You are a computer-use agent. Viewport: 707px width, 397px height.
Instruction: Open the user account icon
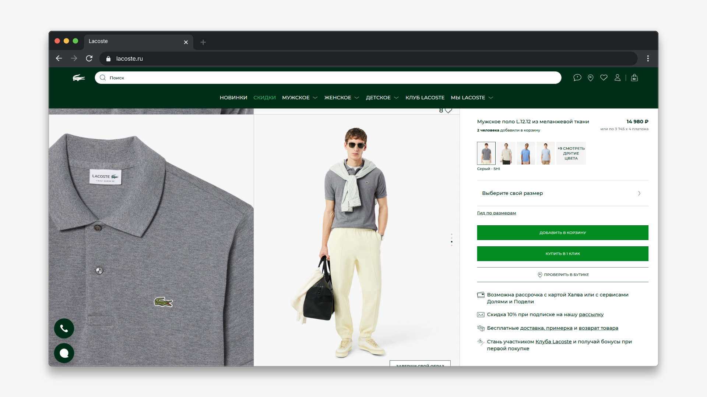coord(618,78)
